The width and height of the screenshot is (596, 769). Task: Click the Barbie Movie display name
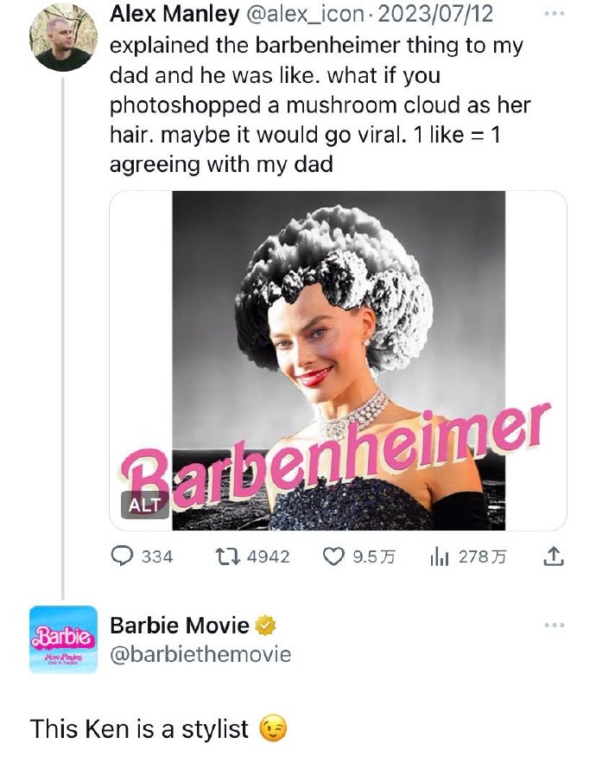(x=180, y=626)
